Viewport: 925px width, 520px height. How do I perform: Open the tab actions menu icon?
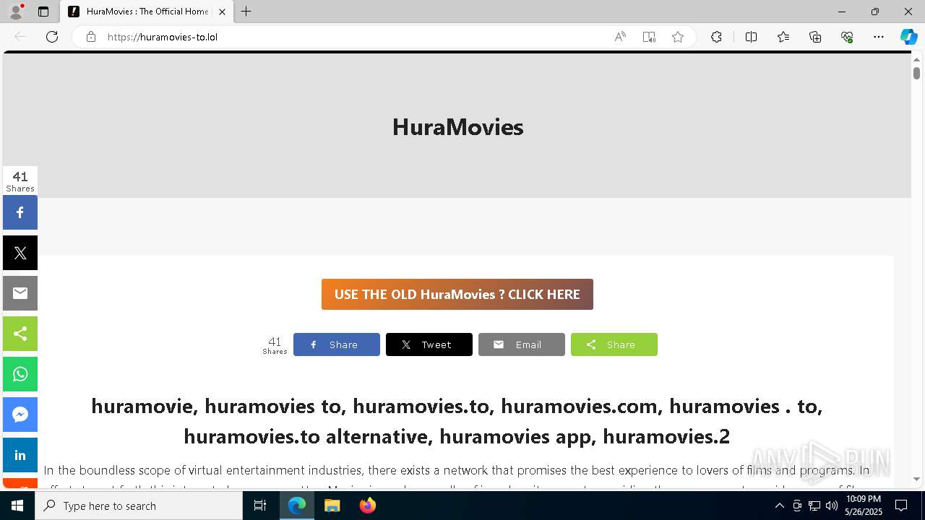pos(43,12)
